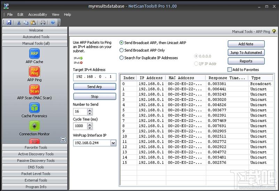Select Search for Duplicate IP Addresses
Image resolution: width=279 pixels, height=191 pixels.
click(x=121, y=58)
